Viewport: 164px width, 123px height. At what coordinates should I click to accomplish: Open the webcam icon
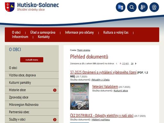coord(154,7)
